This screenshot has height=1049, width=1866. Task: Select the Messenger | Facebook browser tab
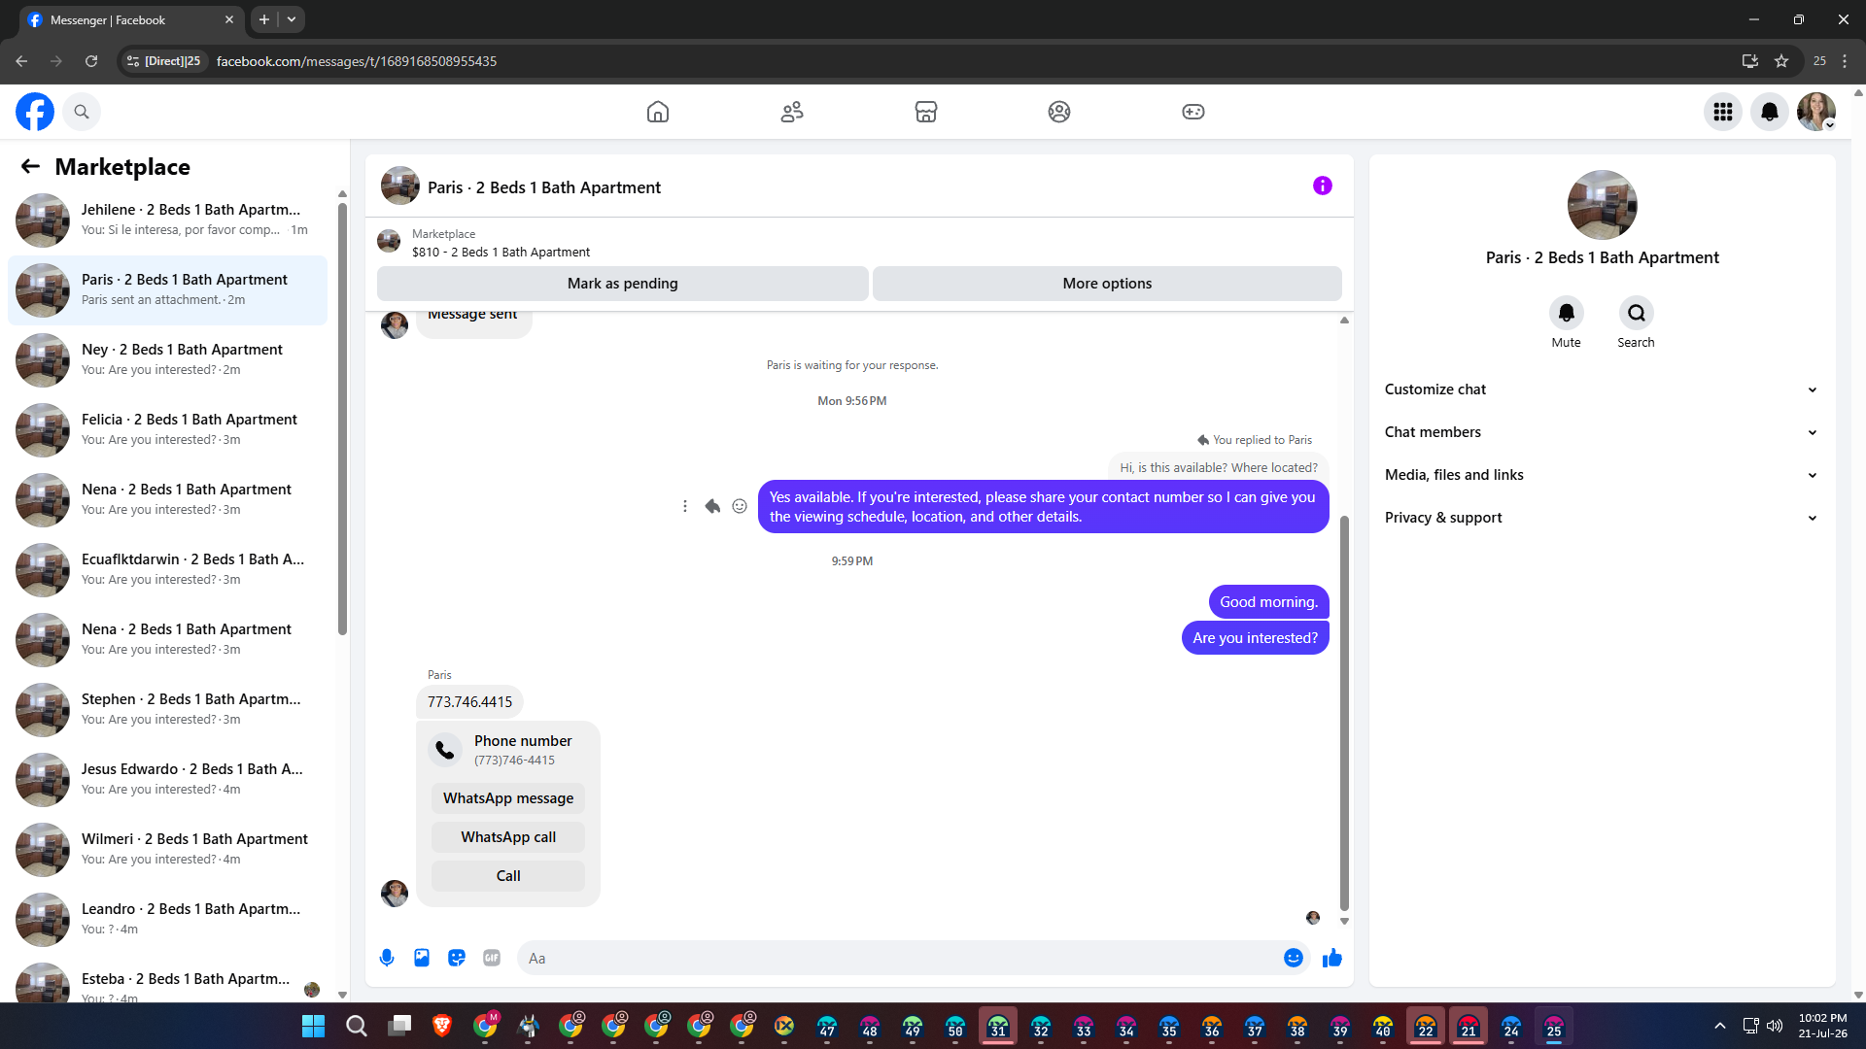coord(131,20)
